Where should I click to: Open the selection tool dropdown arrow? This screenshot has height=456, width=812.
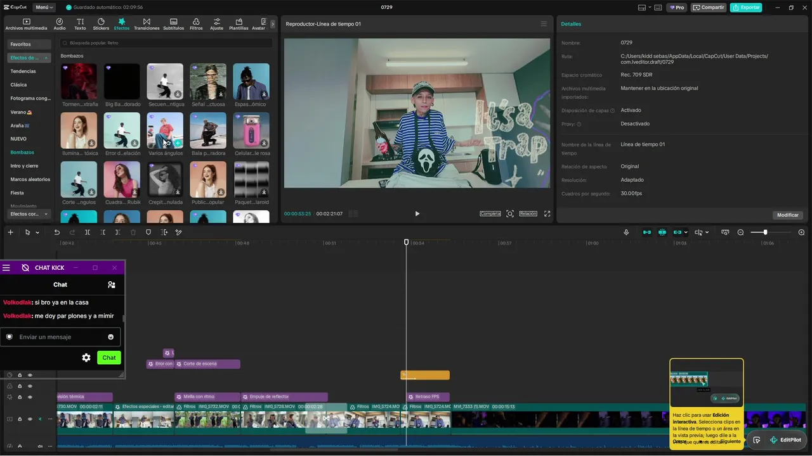[x=37, y=232]
